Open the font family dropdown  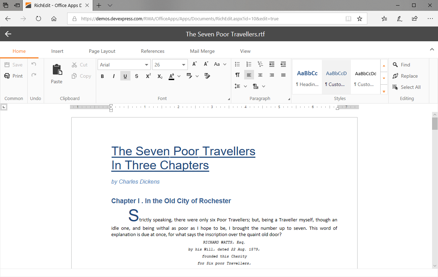tap(147, 64)
